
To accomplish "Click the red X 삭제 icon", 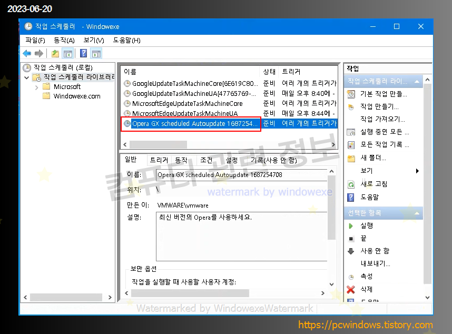I will click(x=351, y=289).
